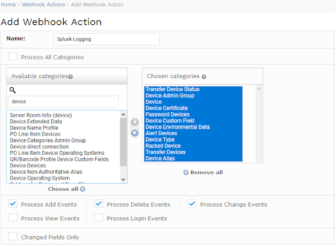Click the Name field containing Splunk Logging
This screenshot has width=336, height=246.
(106, 39)
